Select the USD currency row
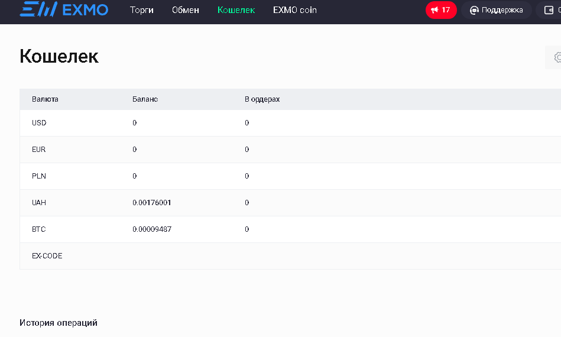The image size is (561, 337). (39, 123)
